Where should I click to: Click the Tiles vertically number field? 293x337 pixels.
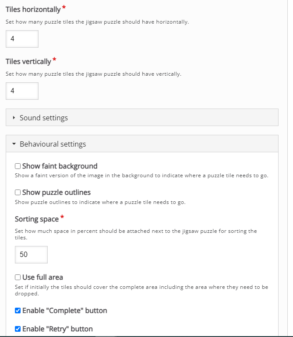[x=22, y=91]
